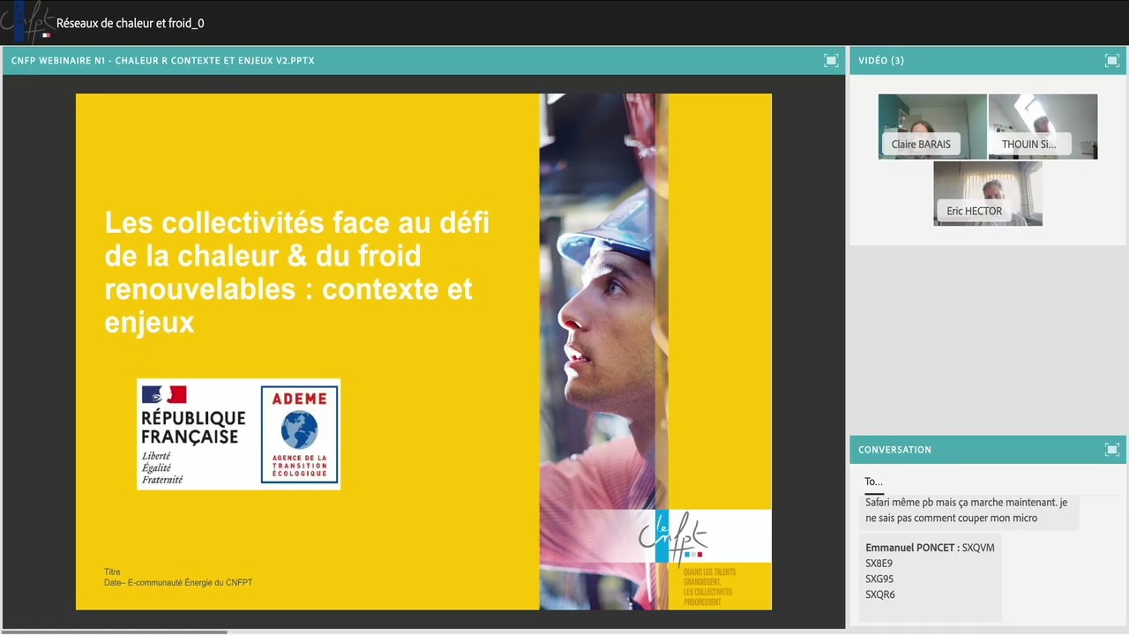Maximize the Conversation pod
Viewport: 1129px width, 635px height.
pos(1111,450)
